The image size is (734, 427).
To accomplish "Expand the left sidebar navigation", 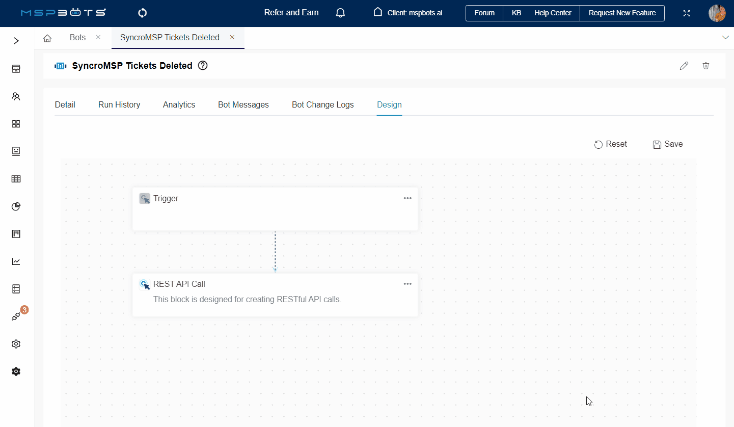I will (16, 41).
